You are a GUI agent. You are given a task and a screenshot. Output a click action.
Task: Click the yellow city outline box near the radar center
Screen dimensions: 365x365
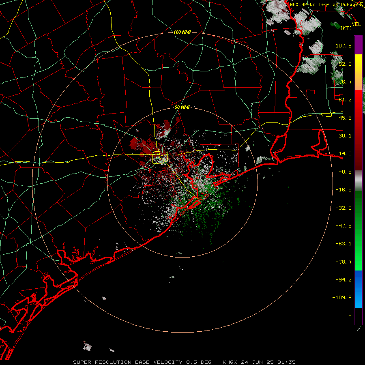160,158
